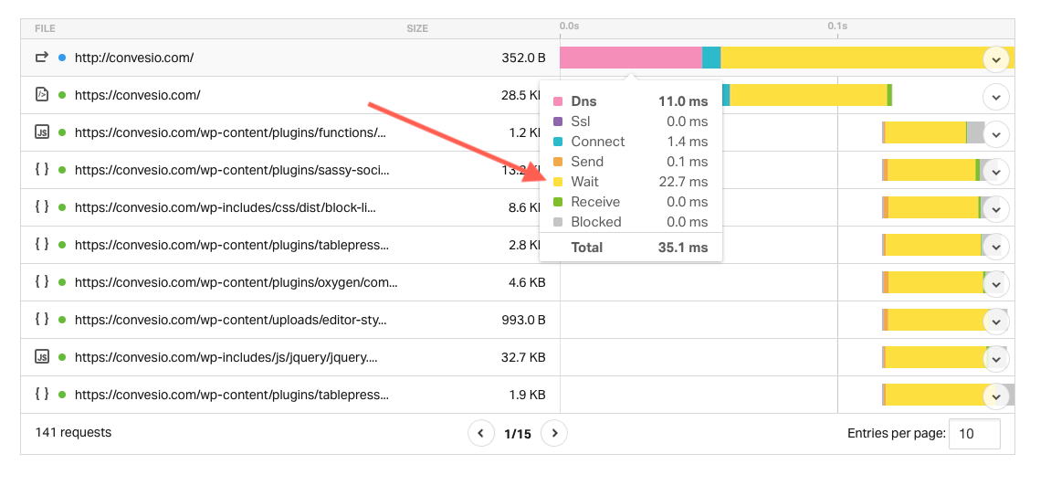Sort by the FILE column header
The image size is (1051, 496).
[45, 28]
